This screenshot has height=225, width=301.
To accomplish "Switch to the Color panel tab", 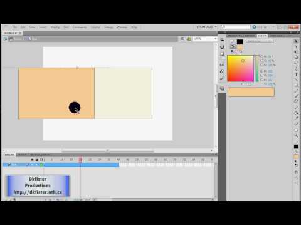I will point(262,36).
